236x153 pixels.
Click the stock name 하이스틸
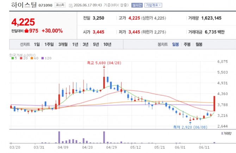pyautogui.click(x=24, y=5)
